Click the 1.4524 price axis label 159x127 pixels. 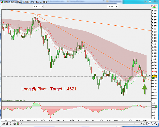coord(154,98)
